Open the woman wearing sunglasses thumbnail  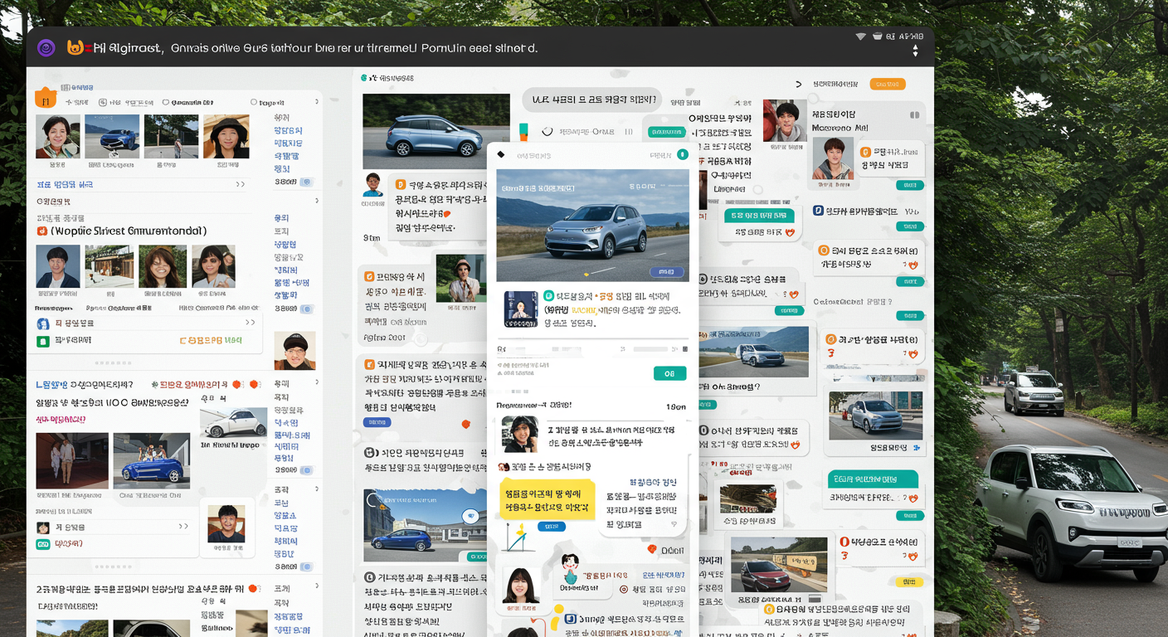[x=213, y=266]
